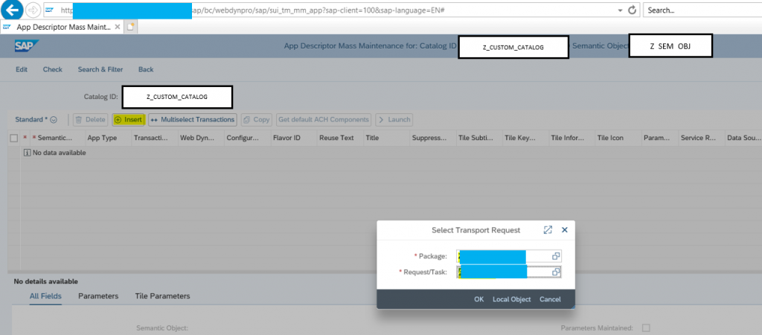The width and height of the screenshot is (762, 335).
Task: Click the browser refresh icon
Action: (632, 10)
